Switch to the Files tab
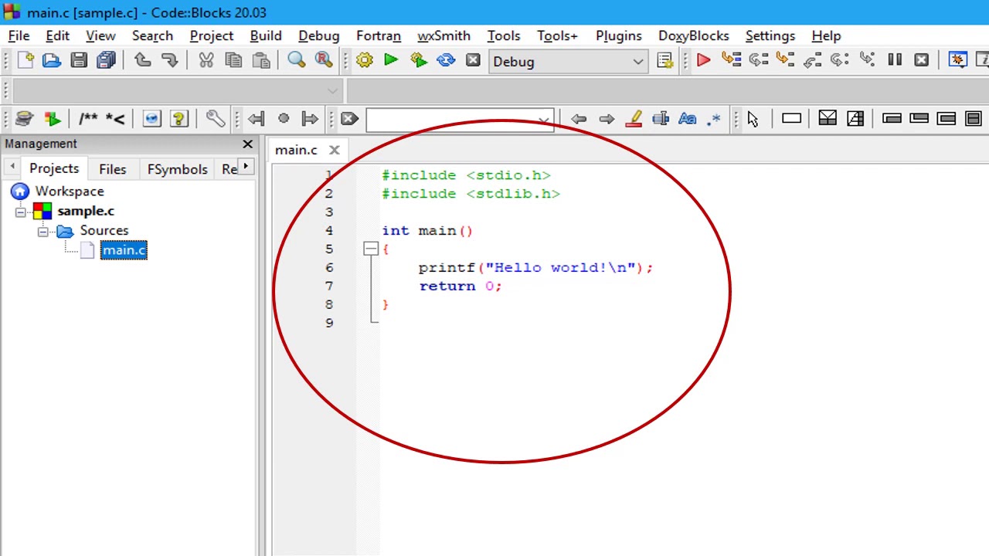This screenshot has height=556, width=989. pyautogui.click(x=112, y=169)
